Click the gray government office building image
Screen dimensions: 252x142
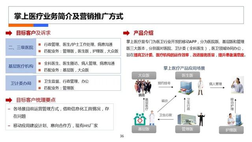tap(187, 119)
